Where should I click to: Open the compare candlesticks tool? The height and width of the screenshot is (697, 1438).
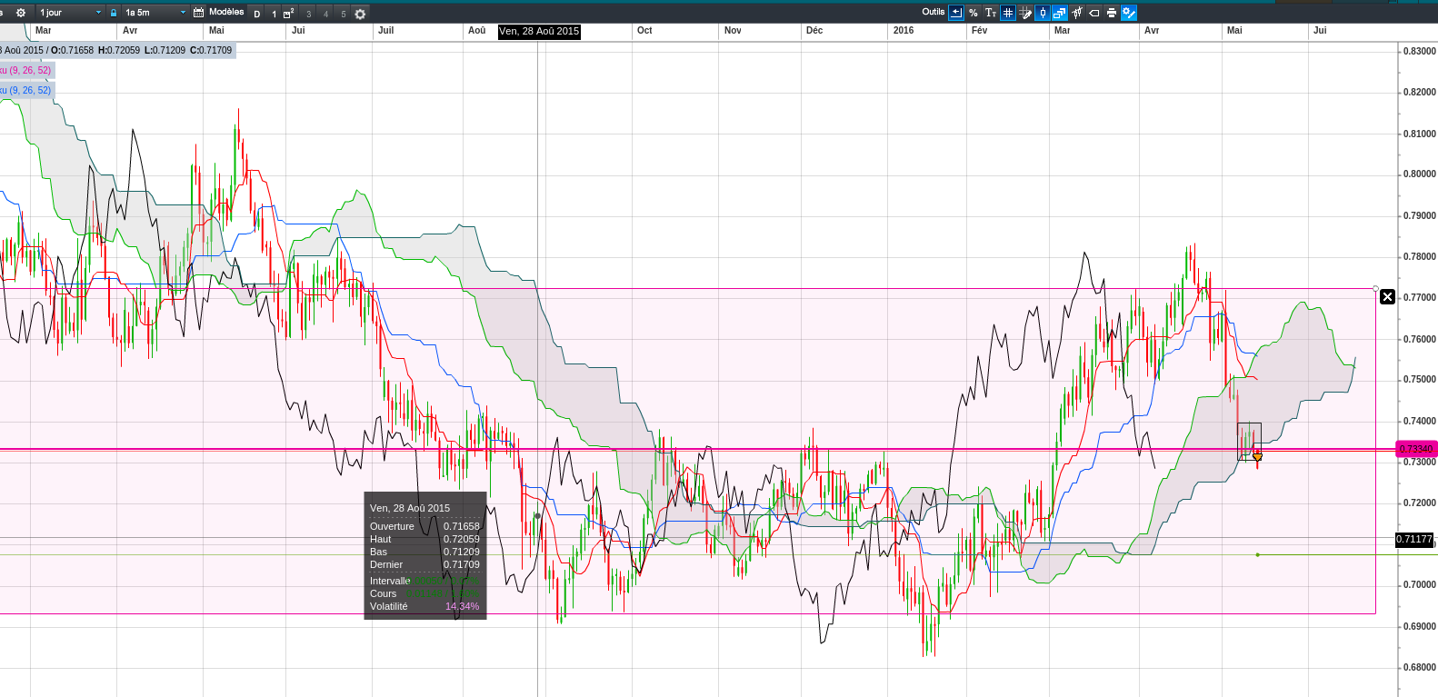(x=1077, y=13)
